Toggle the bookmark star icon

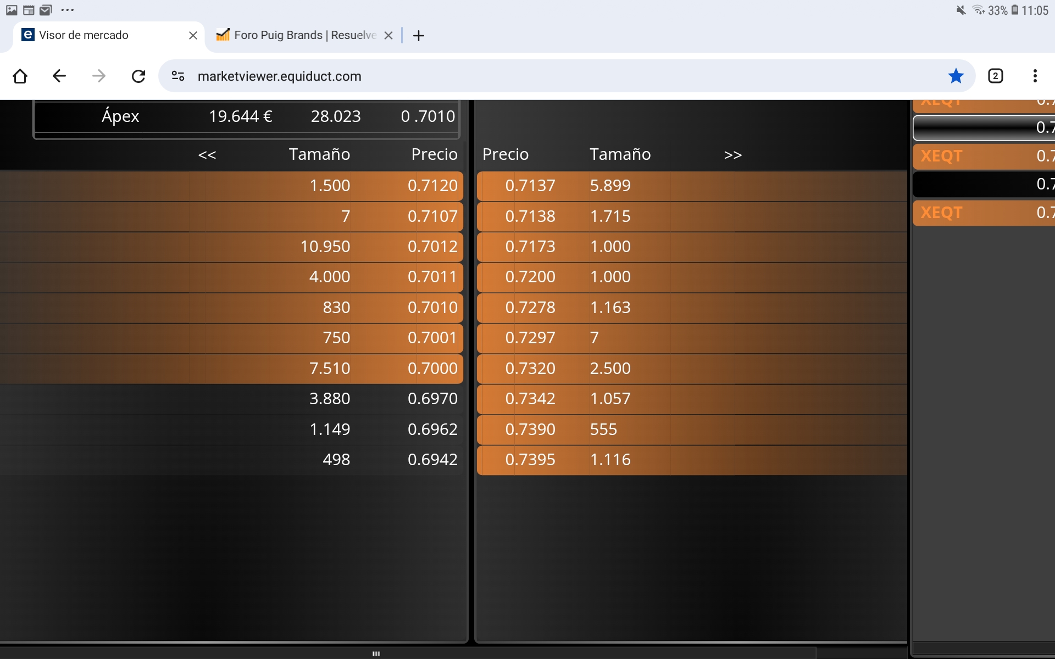coord(956,76)
